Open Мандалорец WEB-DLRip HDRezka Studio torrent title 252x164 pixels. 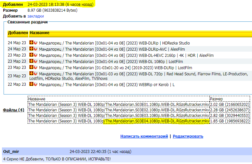pos(114,43)
